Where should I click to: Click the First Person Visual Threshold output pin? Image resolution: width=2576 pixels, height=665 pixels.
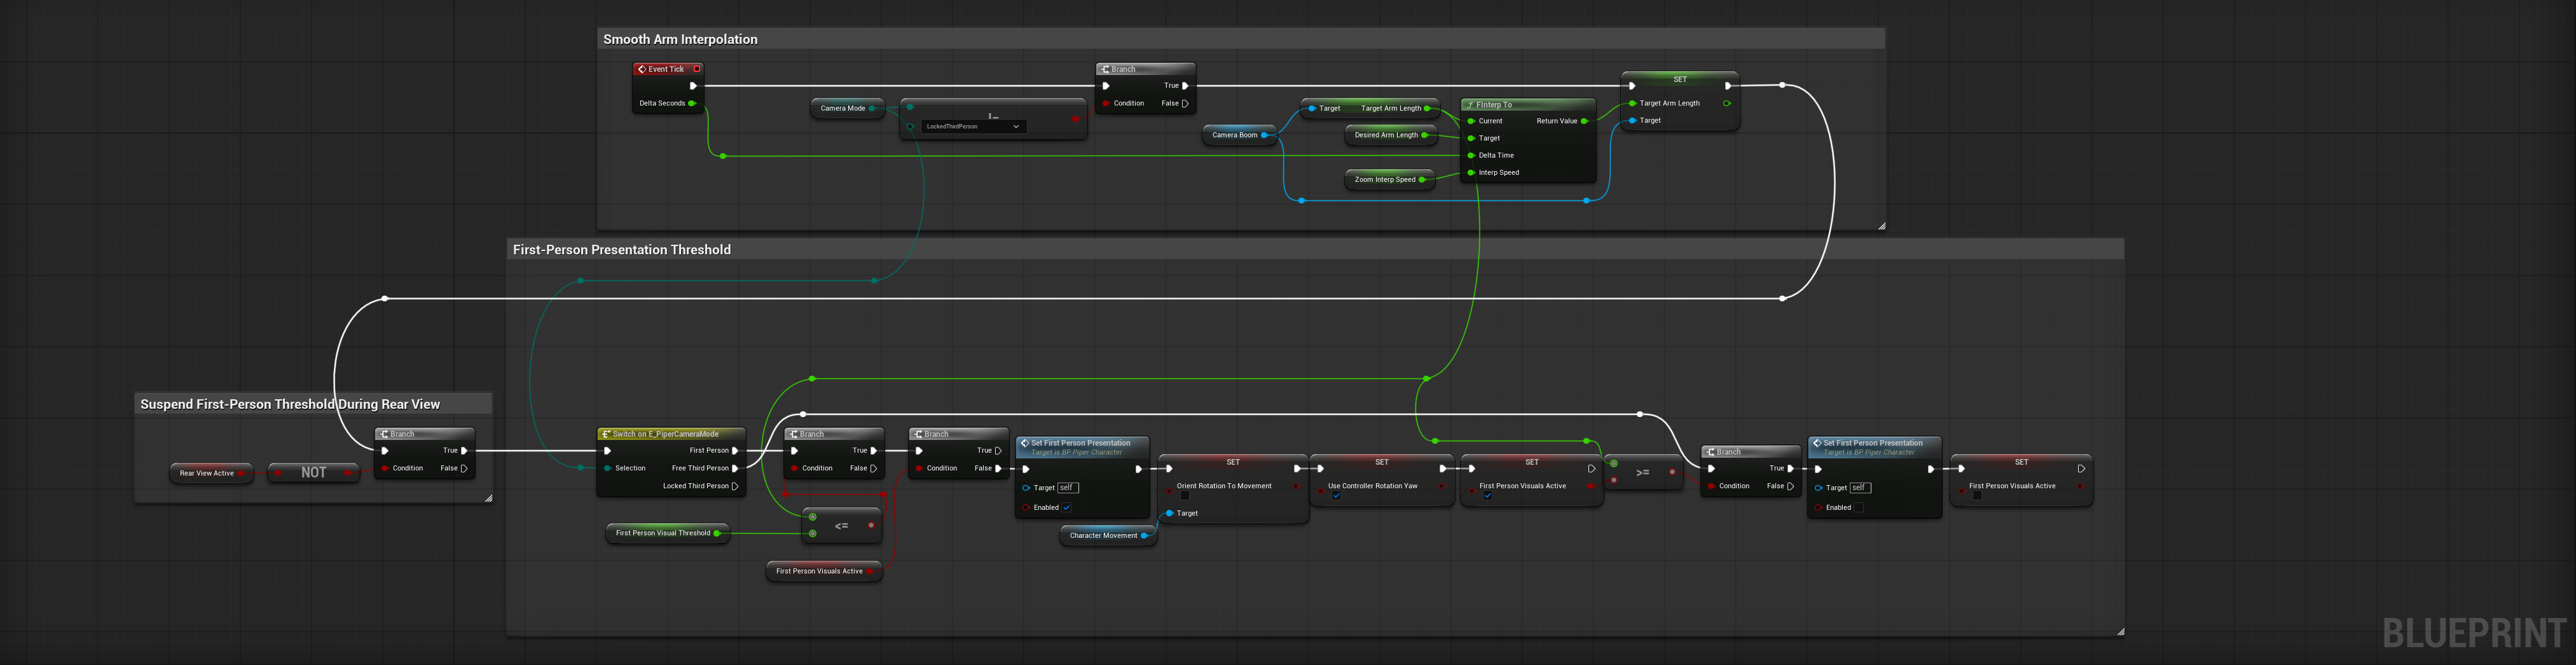(x=717, y=534)
